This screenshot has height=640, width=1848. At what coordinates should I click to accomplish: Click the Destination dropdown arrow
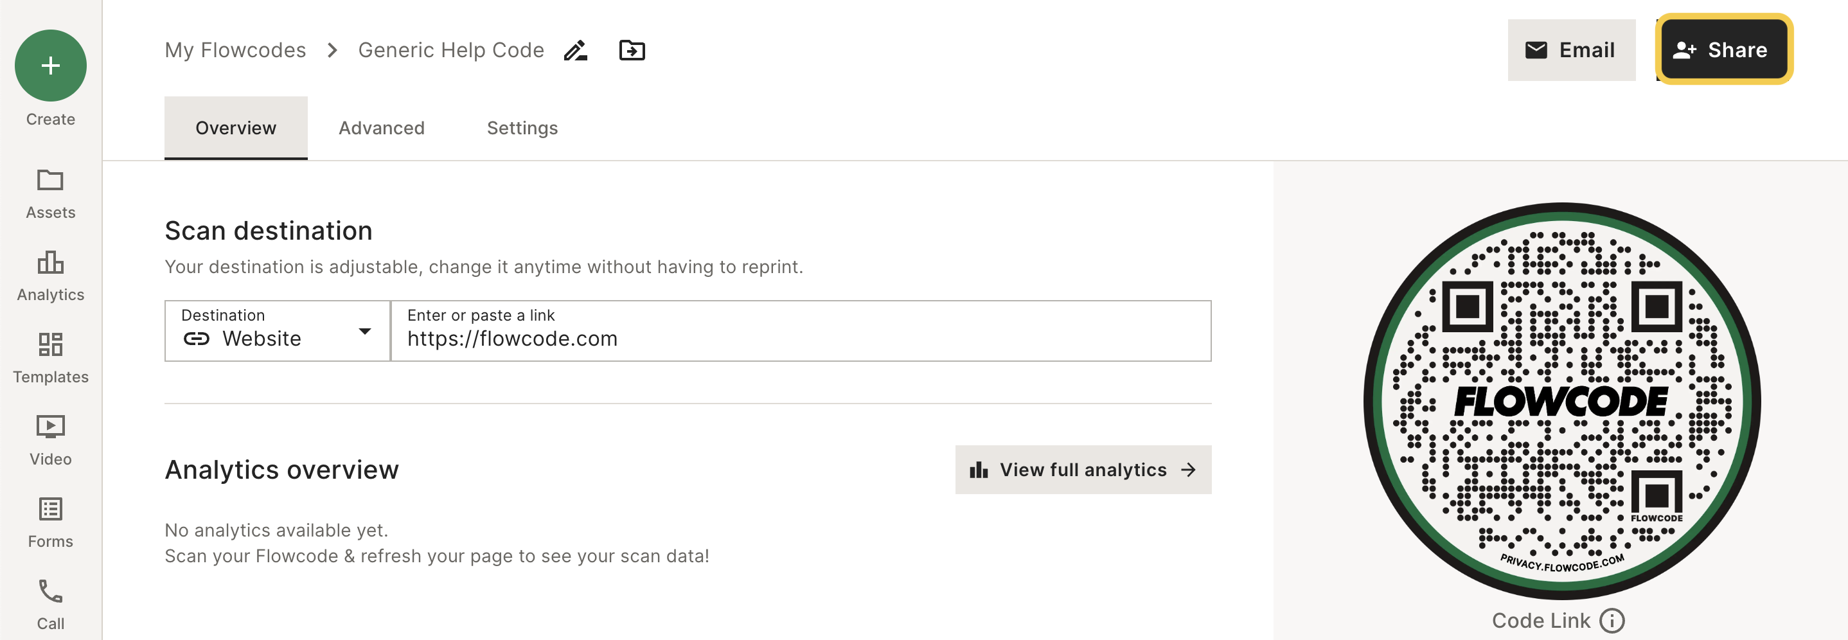pyautogui.click(x=364, y=332)
